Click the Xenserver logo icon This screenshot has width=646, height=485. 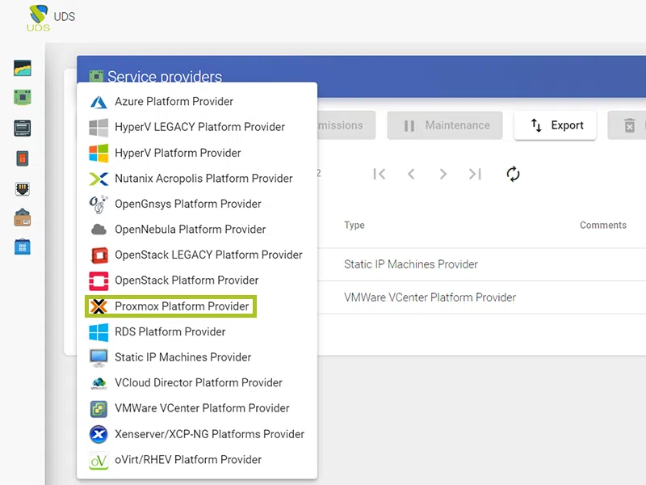tap(99, 434)
